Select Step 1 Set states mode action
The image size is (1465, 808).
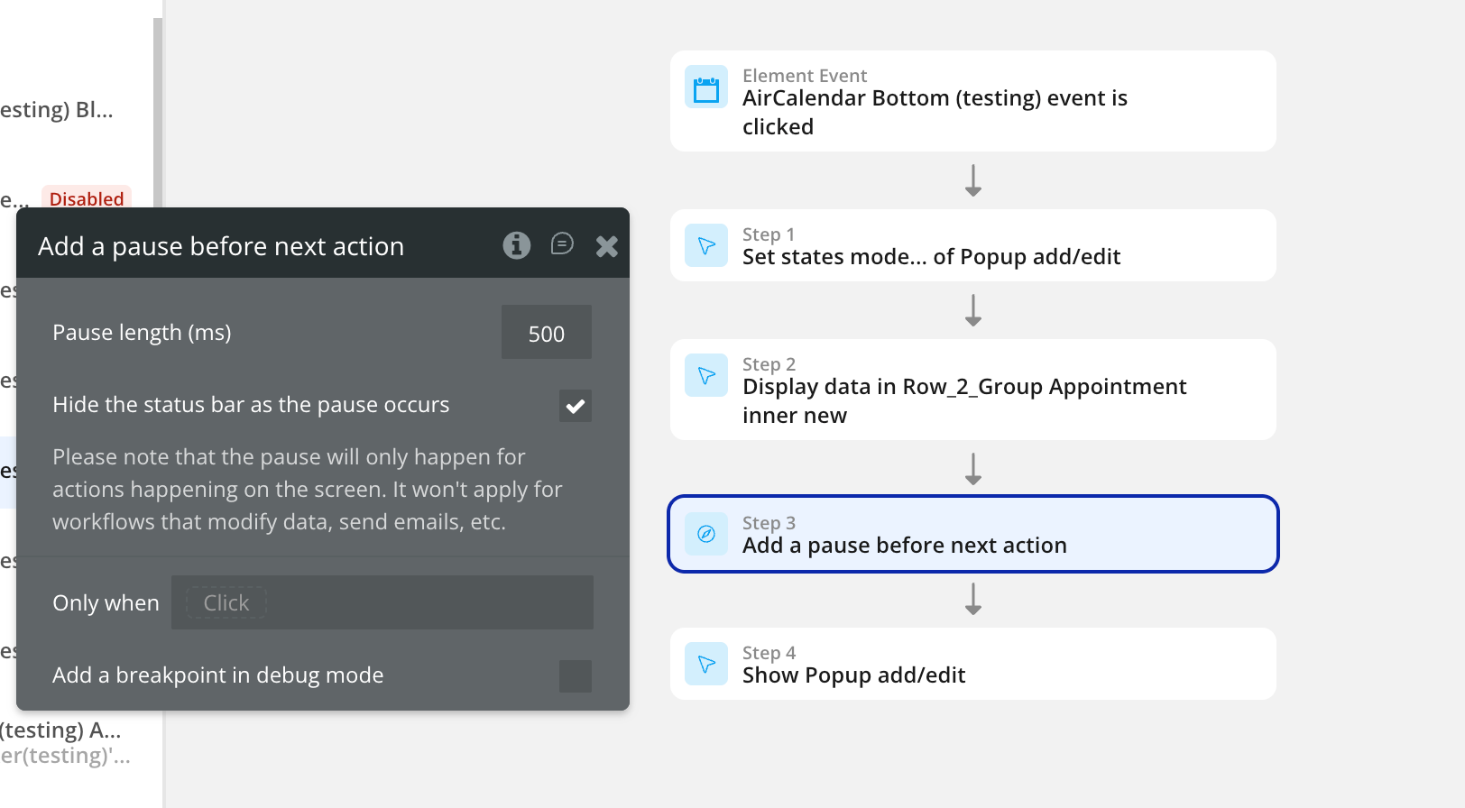pyautogui.click(x=972, y=246)
